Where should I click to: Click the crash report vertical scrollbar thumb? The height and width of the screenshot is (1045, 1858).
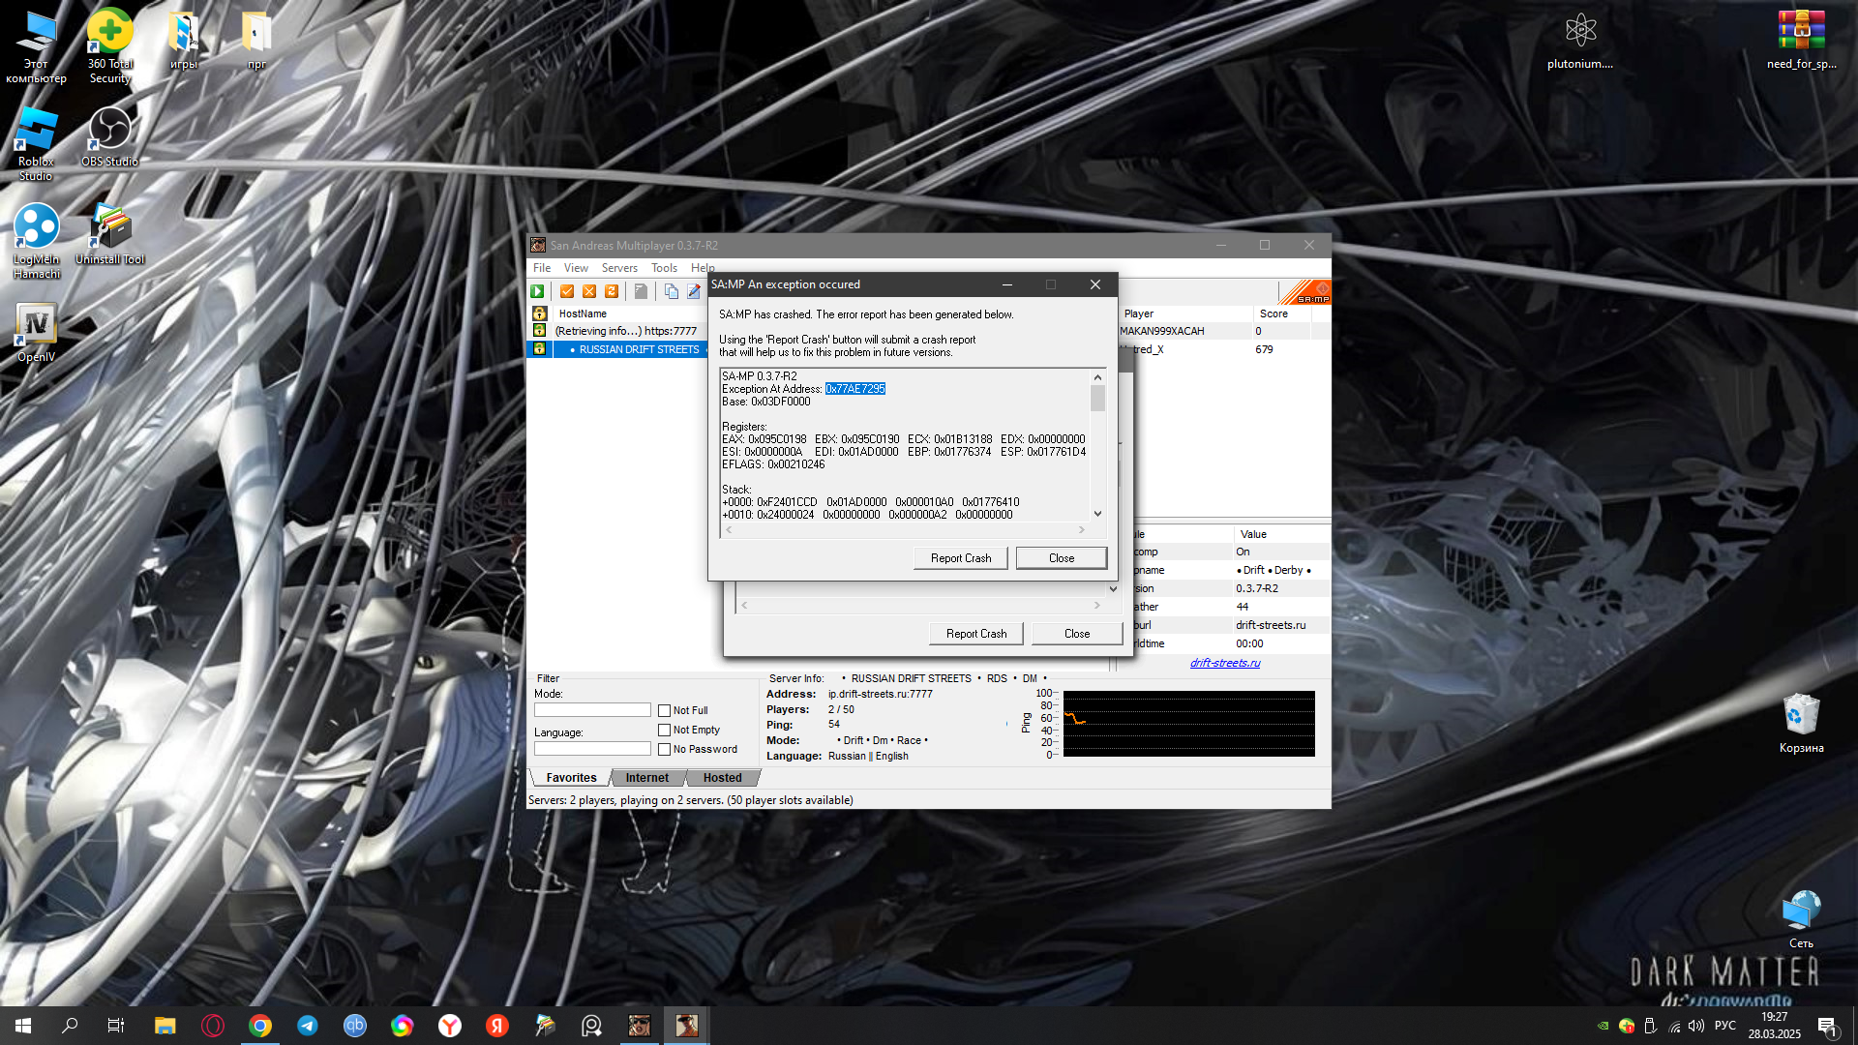[x=1097, y=399]
